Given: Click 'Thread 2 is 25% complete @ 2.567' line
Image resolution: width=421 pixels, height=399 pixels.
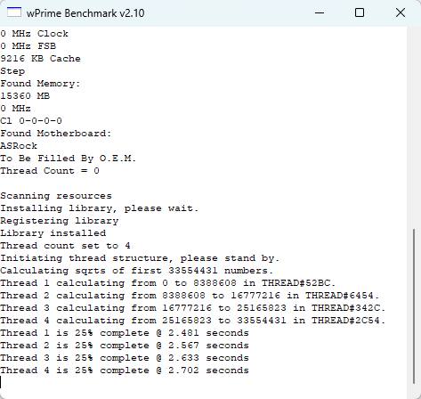Looking at the screenshot, I should (x=125, y=346).
